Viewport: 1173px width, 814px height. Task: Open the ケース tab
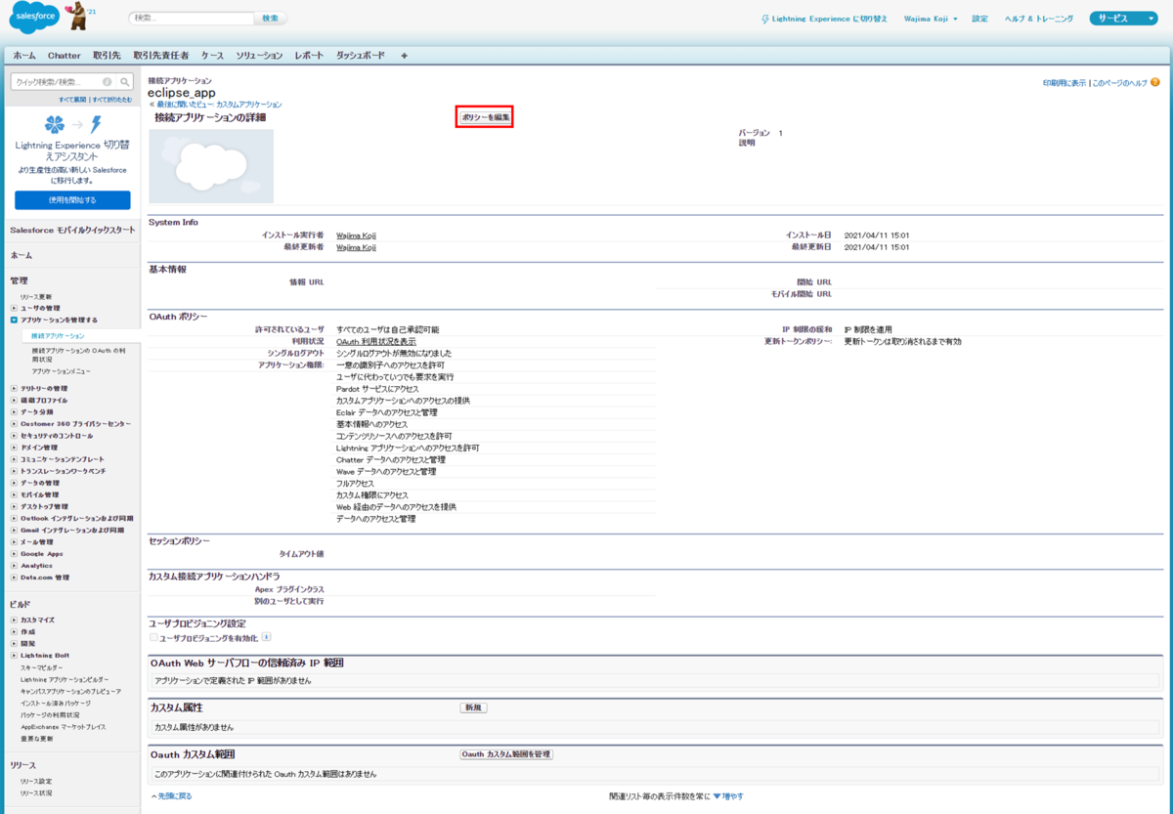(212, 56)
